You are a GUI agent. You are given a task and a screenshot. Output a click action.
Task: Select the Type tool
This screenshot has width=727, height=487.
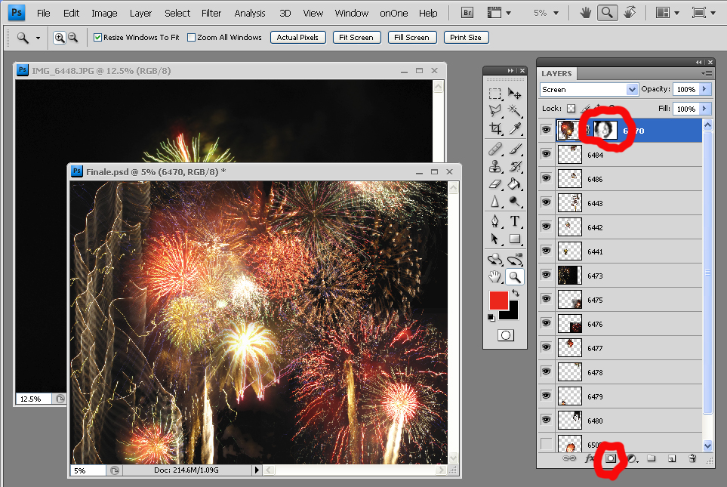515,221
